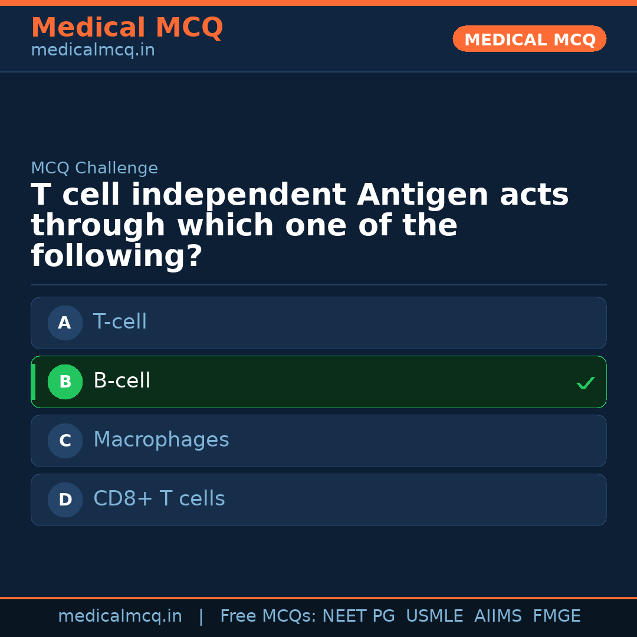Click the medicalmcq.in footer link
This screenshot has height=637, width=637.
point(120,616)
